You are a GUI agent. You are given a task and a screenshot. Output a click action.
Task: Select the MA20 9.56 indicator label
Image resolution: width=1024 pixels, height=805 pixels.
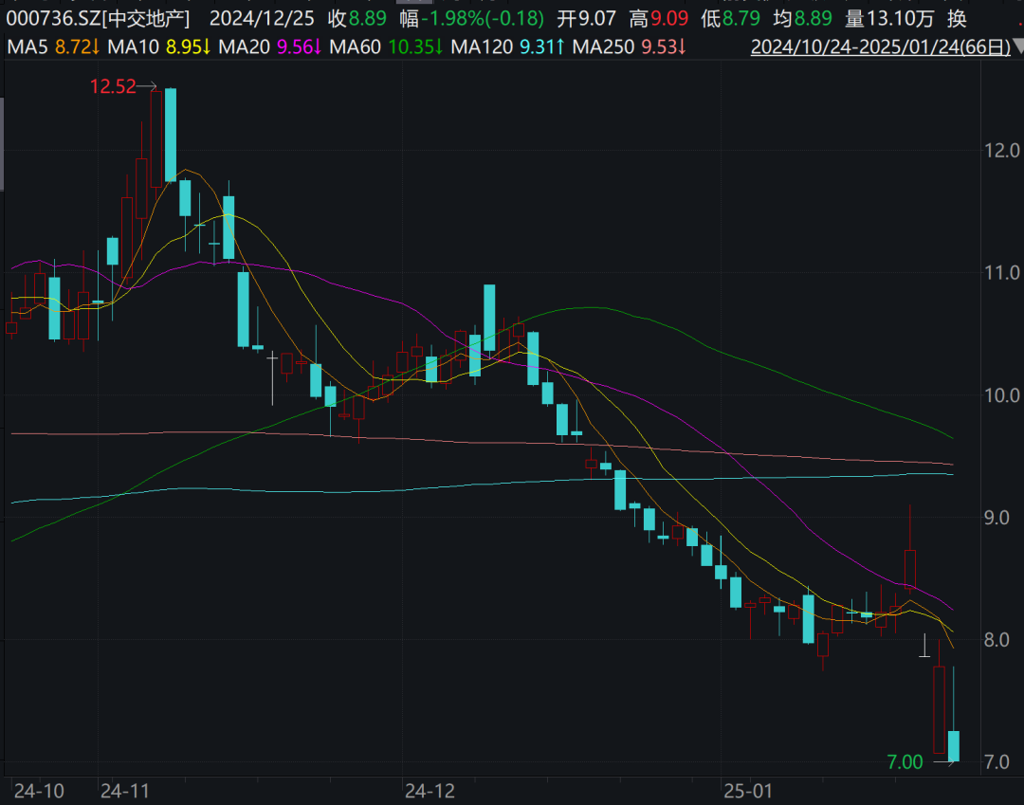tap(269, 47)
